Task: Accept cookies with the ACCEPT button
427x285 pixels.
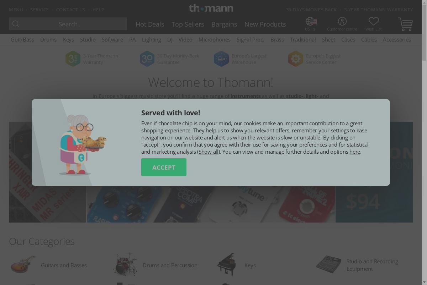Action: click(164, 167)
